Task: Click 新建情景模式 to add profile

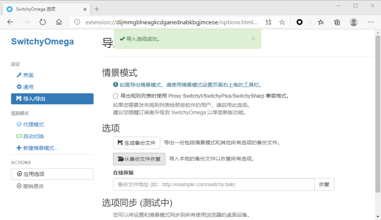Action: click(x=41, y=148)
